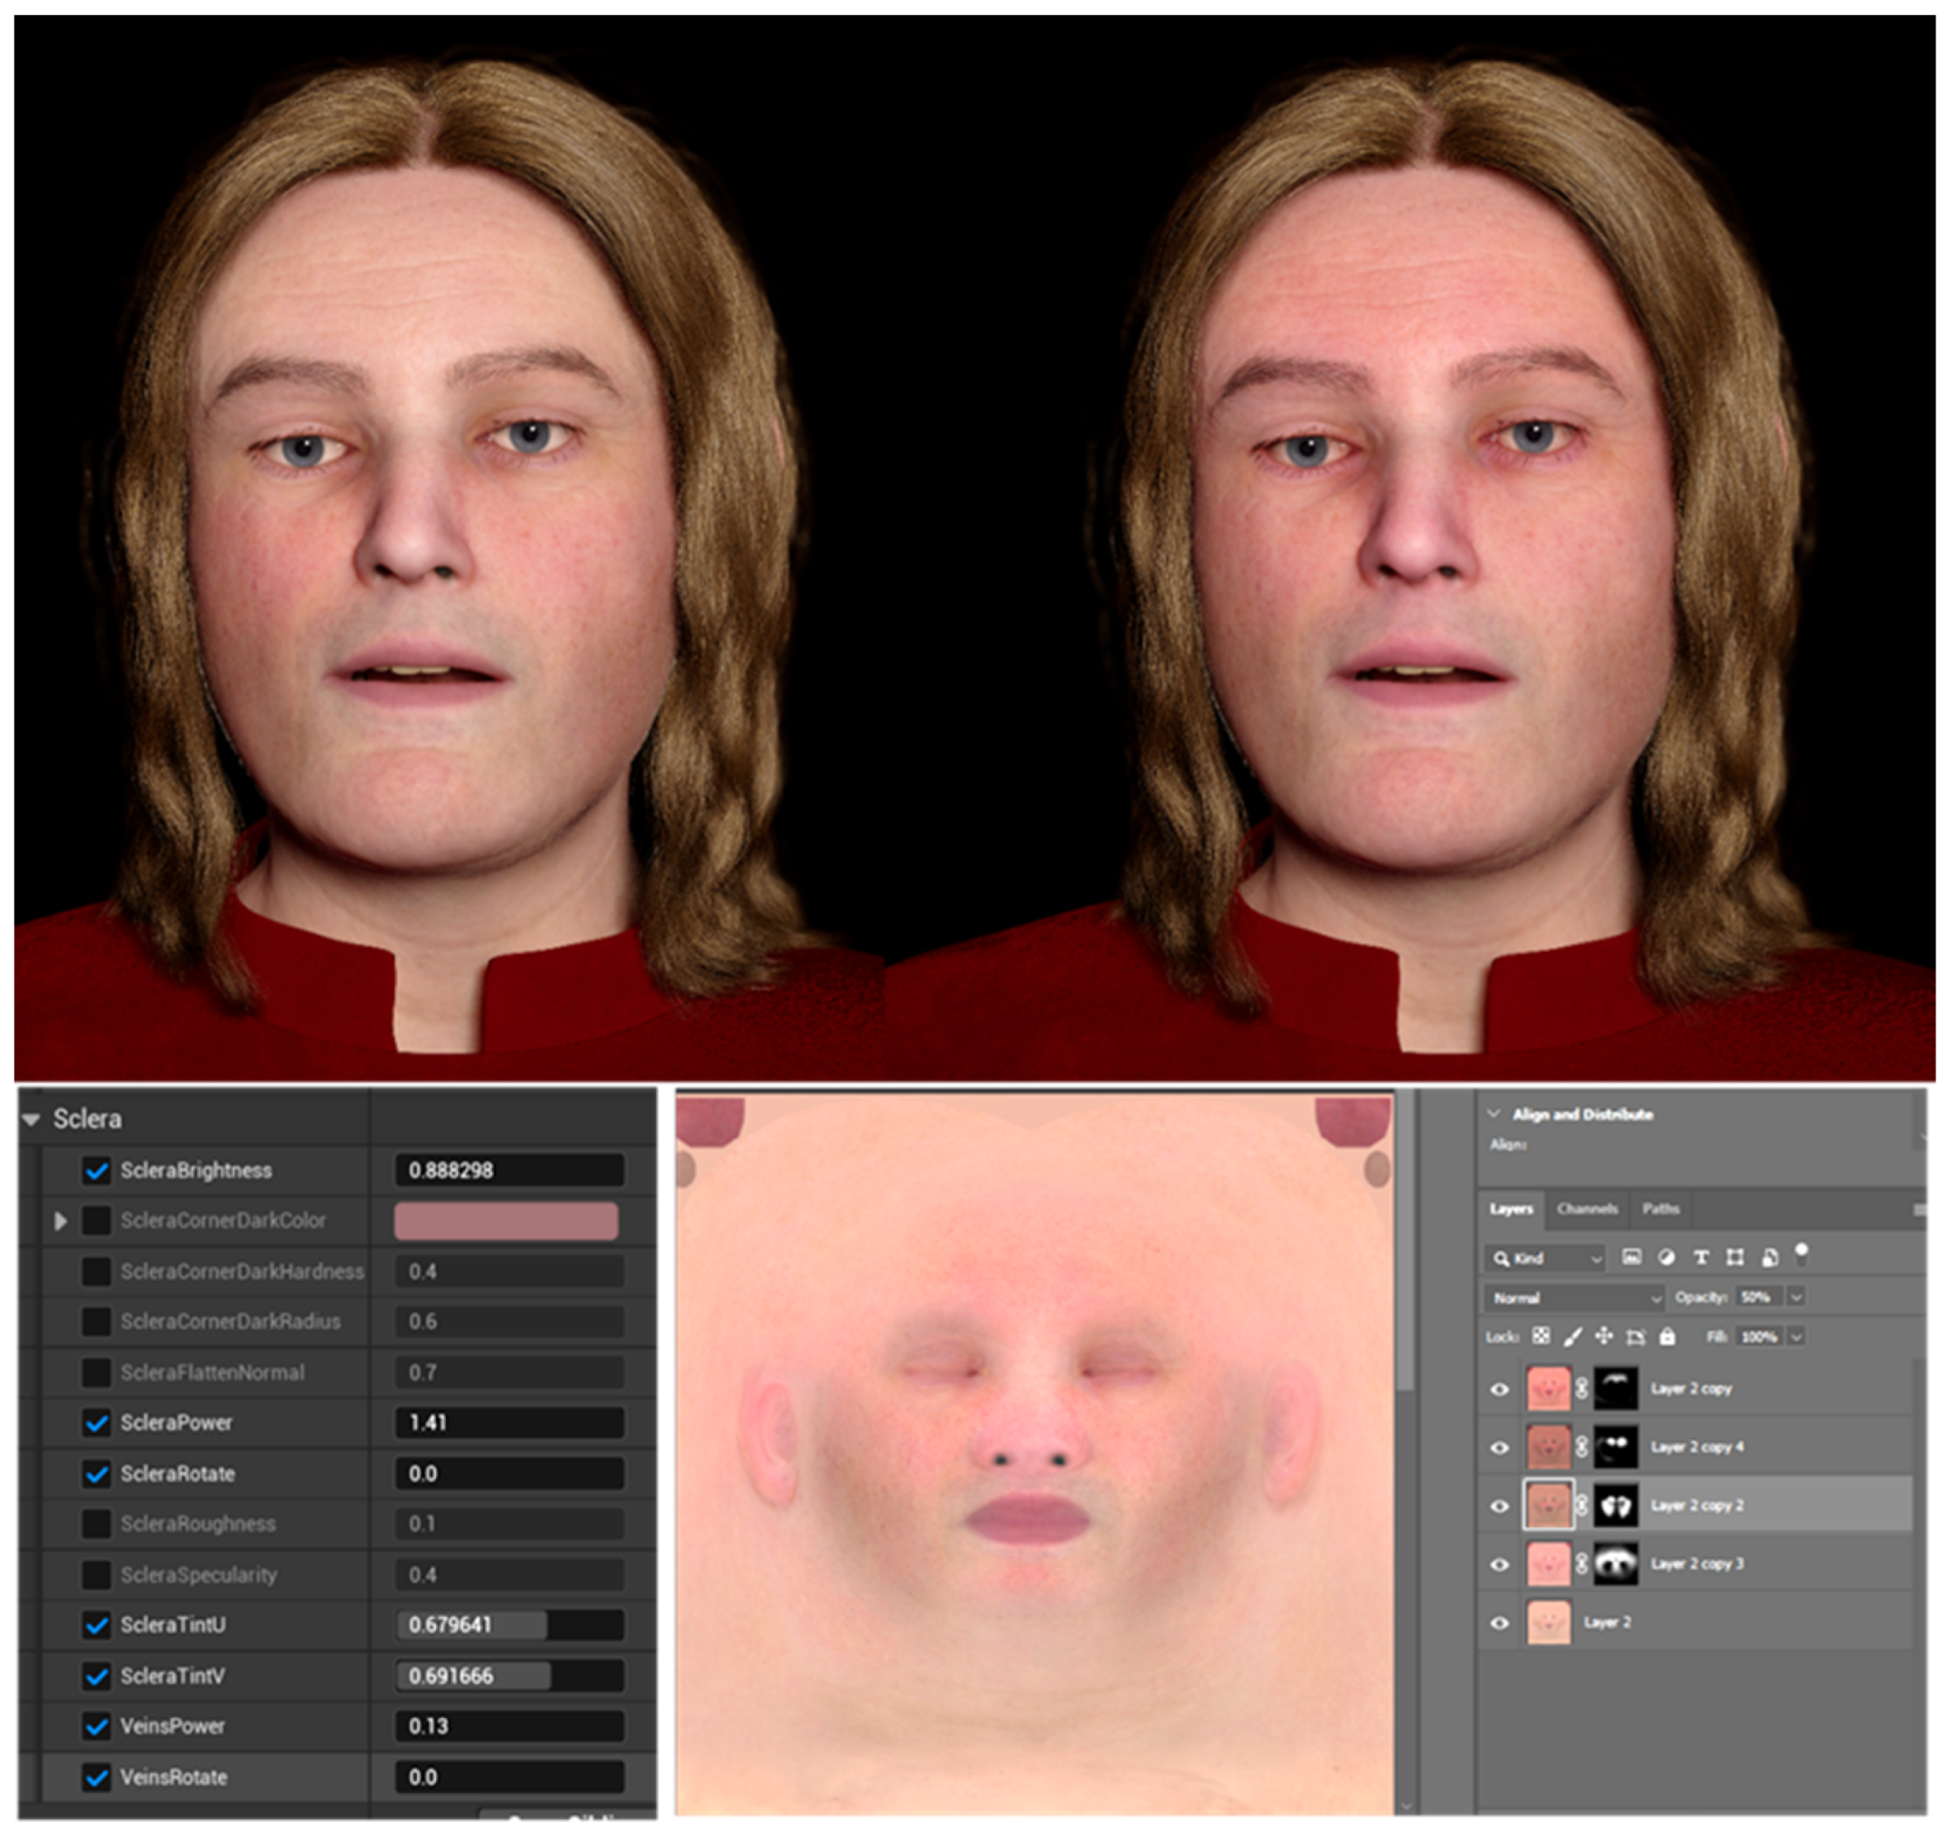Click the ScleraCornerDarkColor color swatch

(x=506, y=1221)
